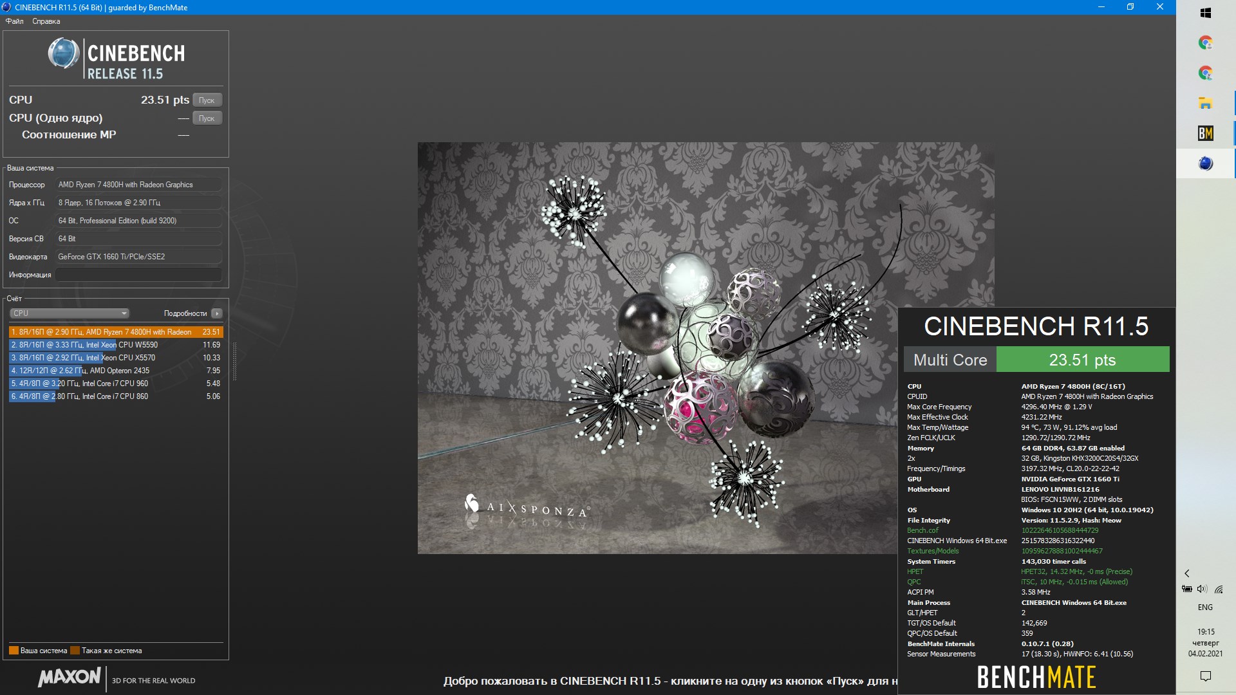Click the HPET timer entry
The width and height of the screenshot is (1236, 695).
point(915,571)
